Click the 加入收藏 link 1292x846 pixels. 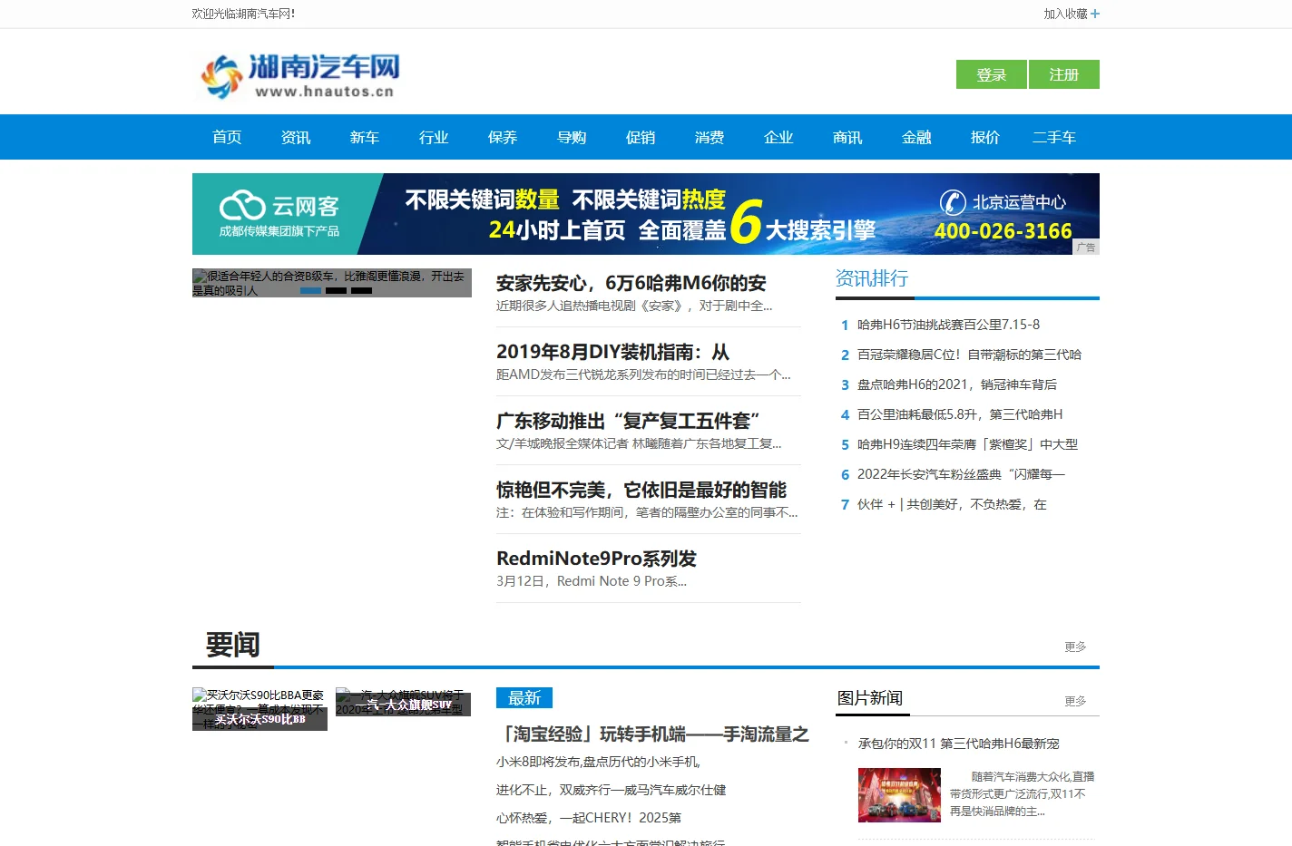click(1065, 14)
